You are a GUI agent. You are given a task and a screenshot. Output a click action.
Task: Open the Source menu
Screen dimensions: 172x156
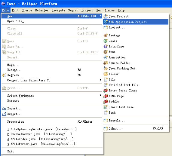27,10
